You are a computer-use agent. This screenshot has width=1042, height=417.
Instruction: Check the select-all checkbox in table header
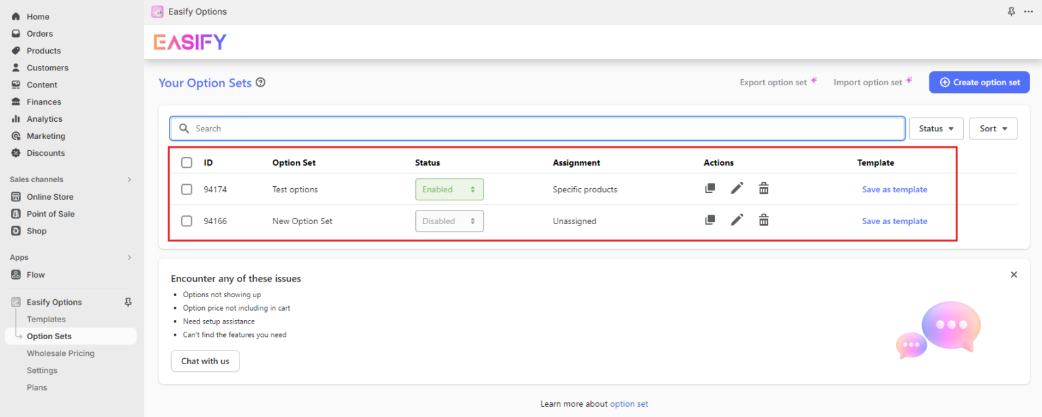[x=187, y=162]
